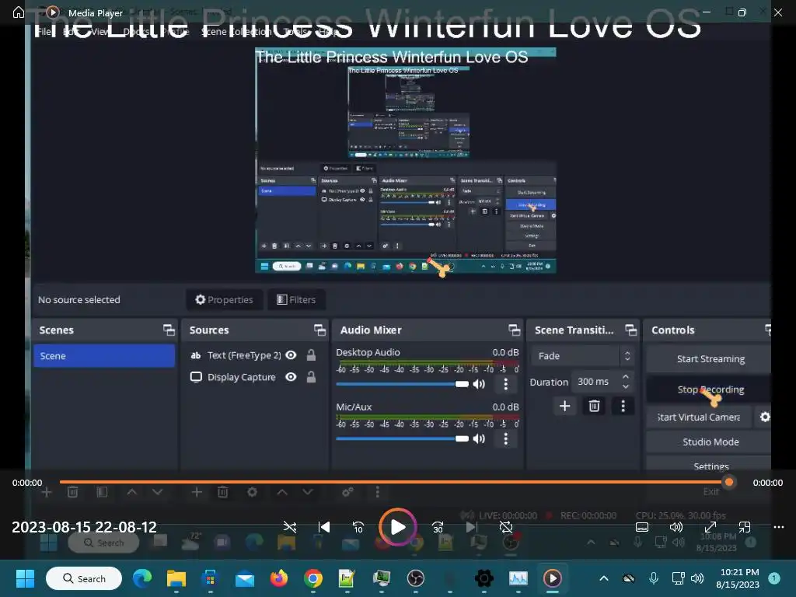Open Firefox from the taskbar
Screen dimensions: 796x597
(279, 578)
